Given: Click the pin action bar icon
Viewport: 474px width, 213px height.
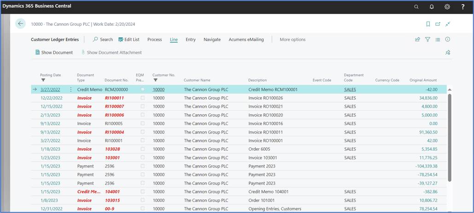Looking at the screenshot, I should point(448,52).
